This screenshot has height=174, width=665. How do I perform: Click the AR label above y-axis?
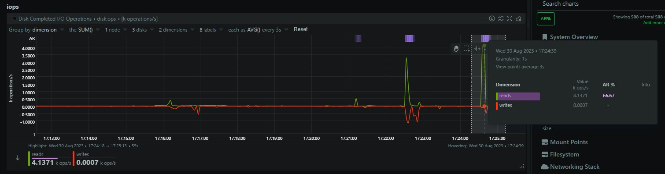[32, 39]
